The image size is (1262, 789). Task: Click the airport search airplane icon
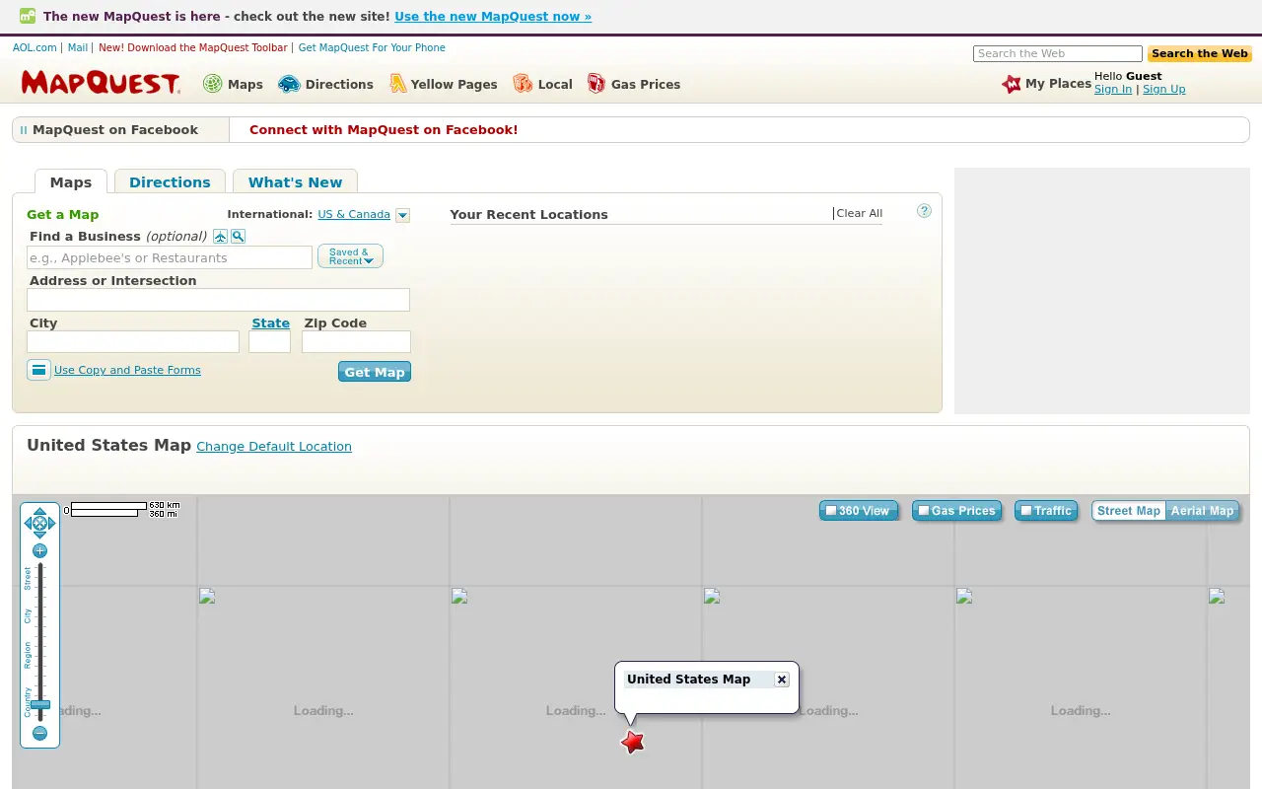pyautogui.click(x=221, y=237)
